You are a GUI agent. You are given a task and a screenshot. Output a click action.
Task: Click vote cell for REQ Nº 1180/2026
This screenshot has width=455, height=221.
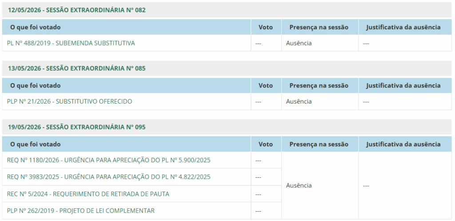point(266,161)
